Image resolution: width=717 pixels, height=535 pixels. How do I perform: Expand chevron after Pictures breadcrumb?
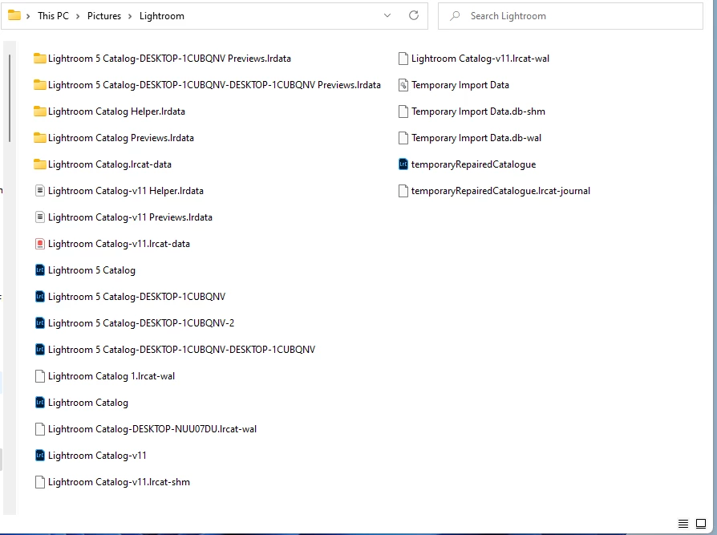point(130,17)
